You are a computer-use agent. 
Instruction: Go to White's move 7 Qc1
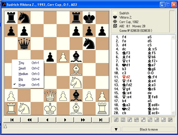[x=126, y=61]
